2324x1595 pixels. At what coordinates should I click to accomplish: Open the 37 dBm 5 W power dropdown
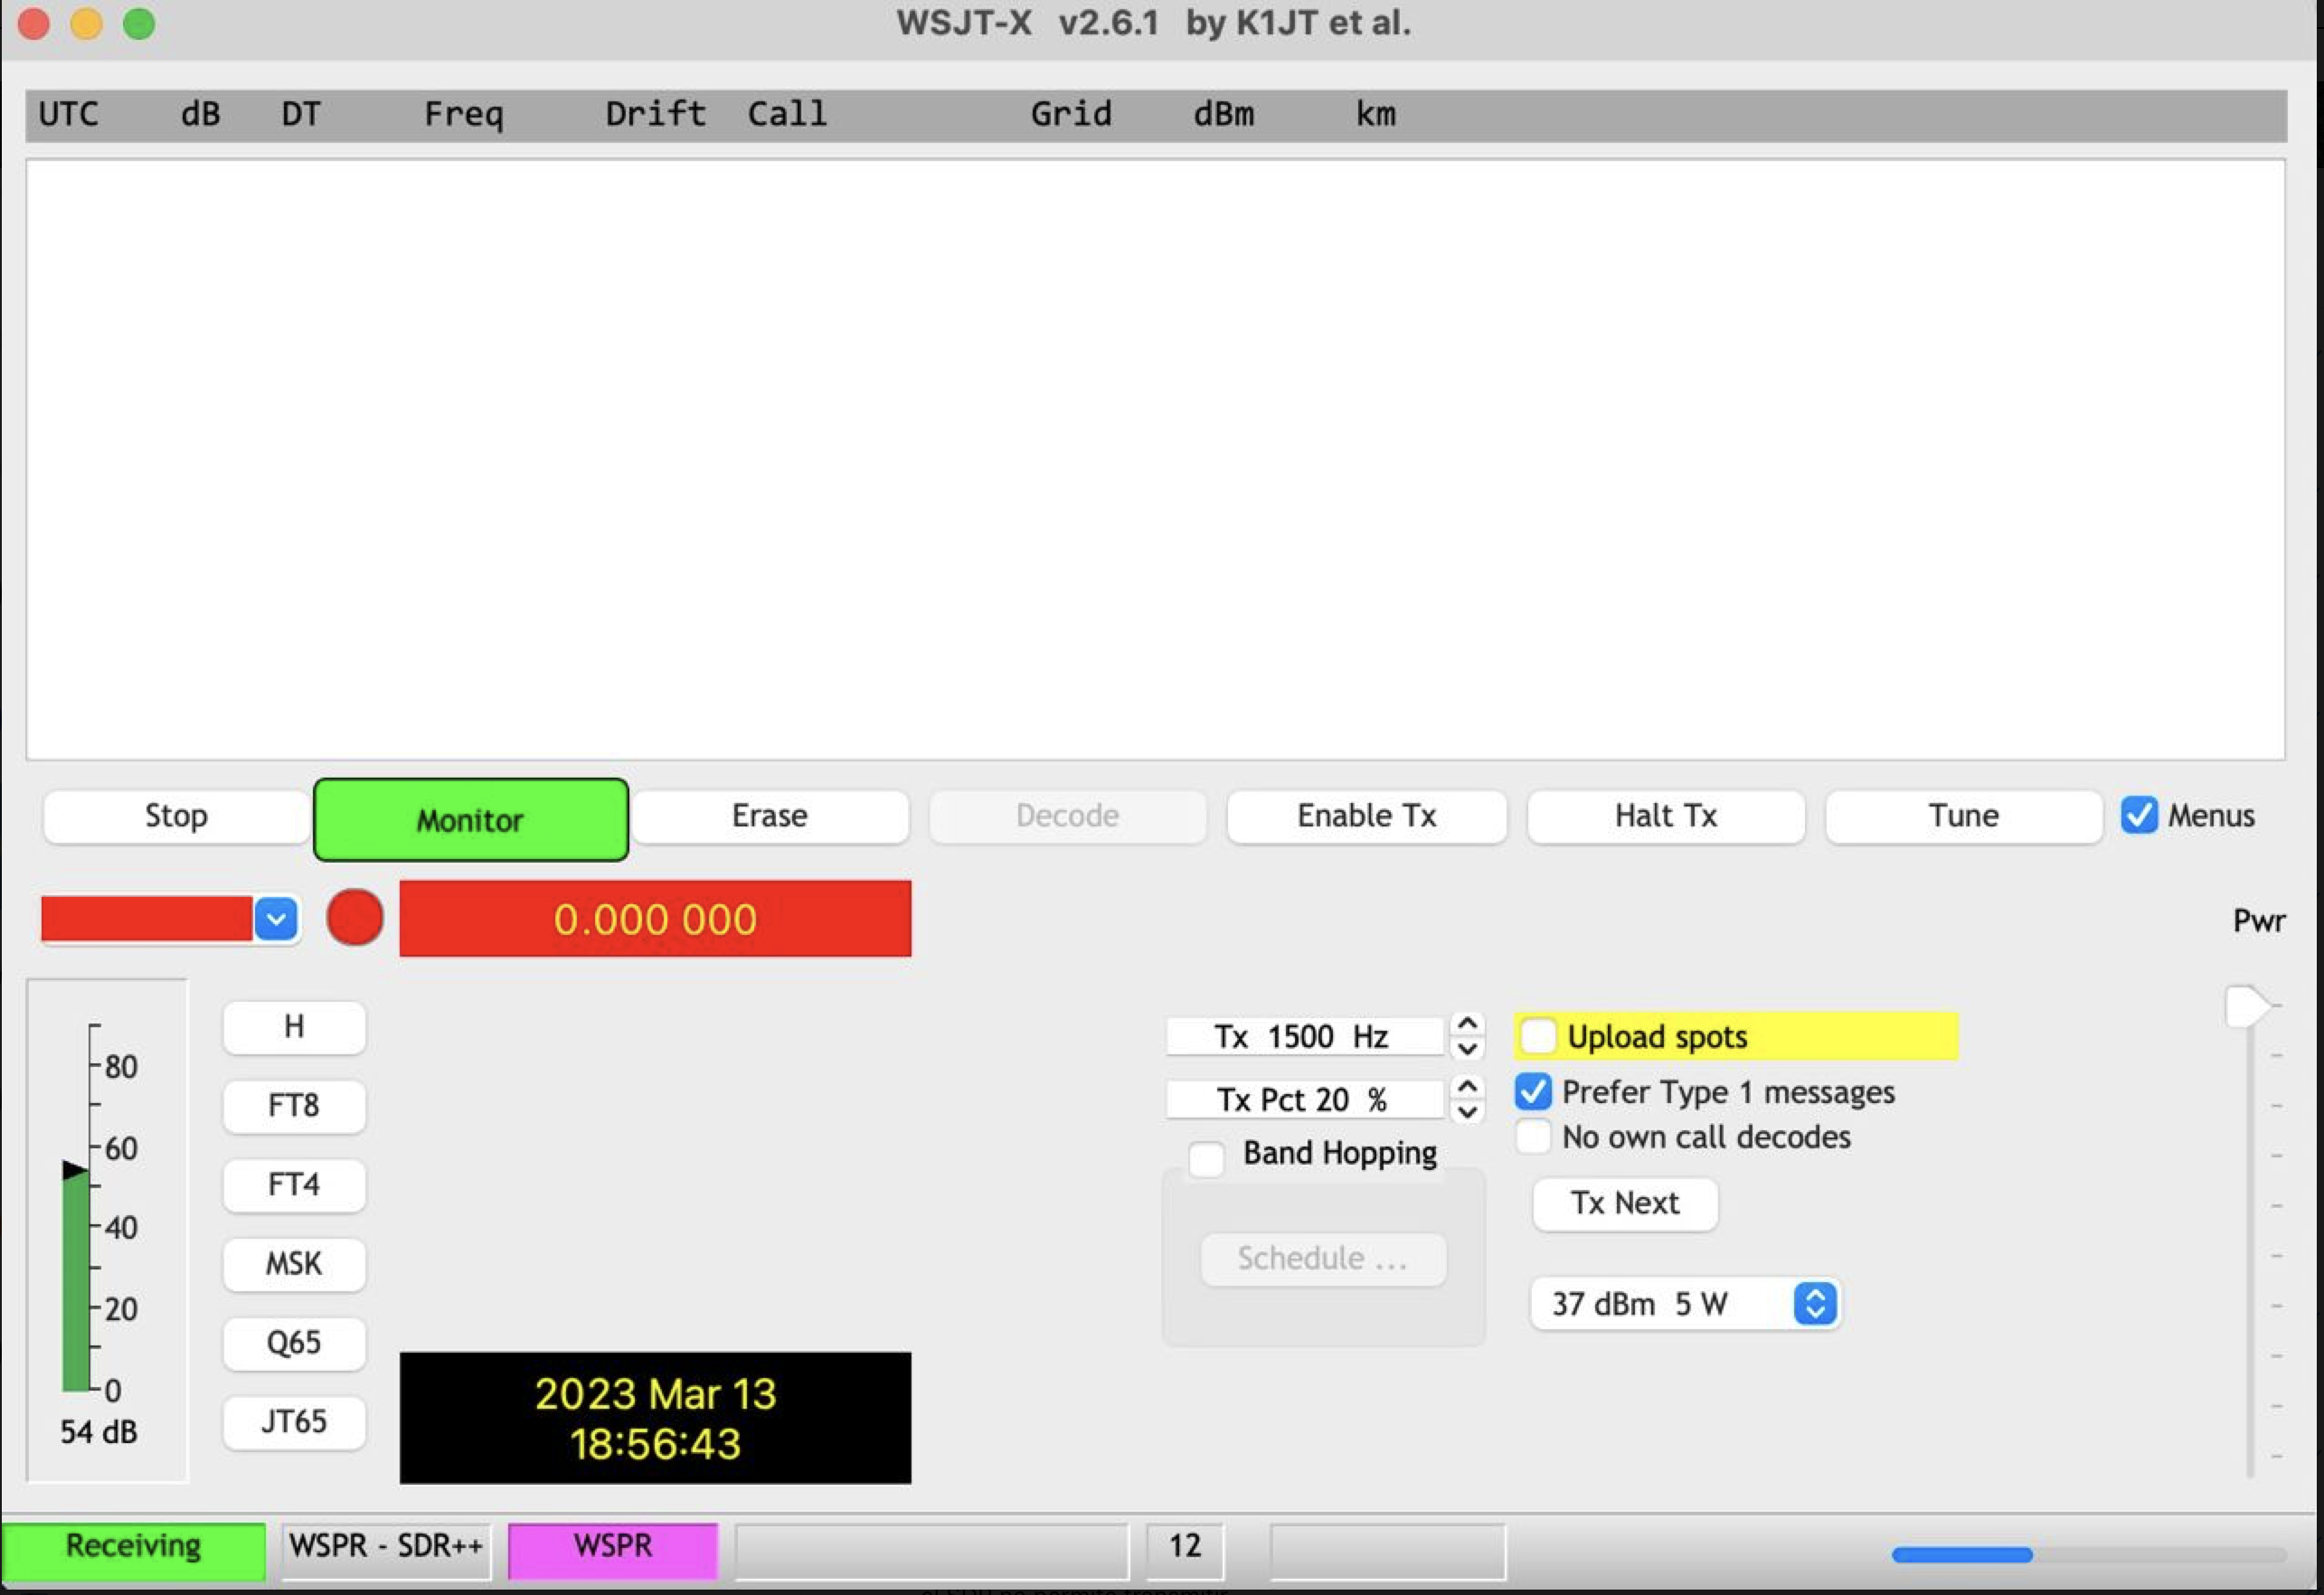pos(1686,1304)
